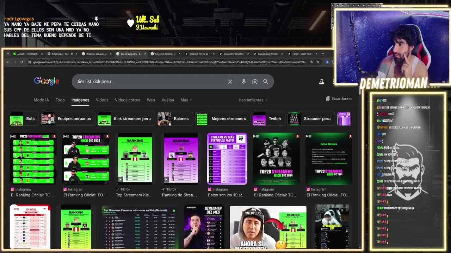Submit search with magnifying glass icon
The image size is (451, 253).
point(266,82)
